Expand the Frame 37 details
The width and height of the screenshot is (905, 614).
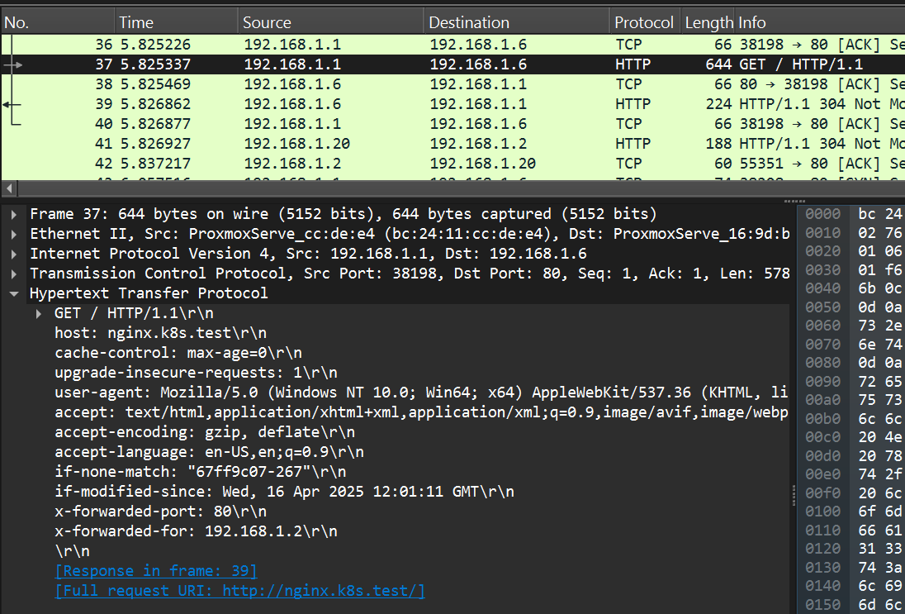pos(15,214)
